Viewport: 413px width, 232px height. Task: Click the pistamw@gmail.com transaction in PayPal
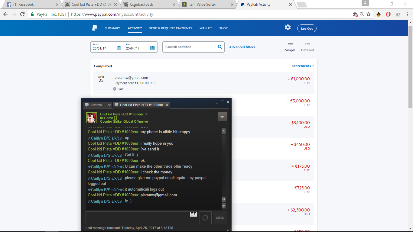click(203, 83)
